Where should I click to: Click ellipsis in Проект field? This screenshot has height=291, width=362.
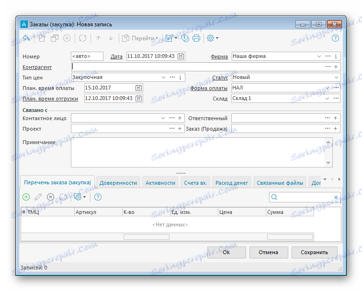[172, 129]
